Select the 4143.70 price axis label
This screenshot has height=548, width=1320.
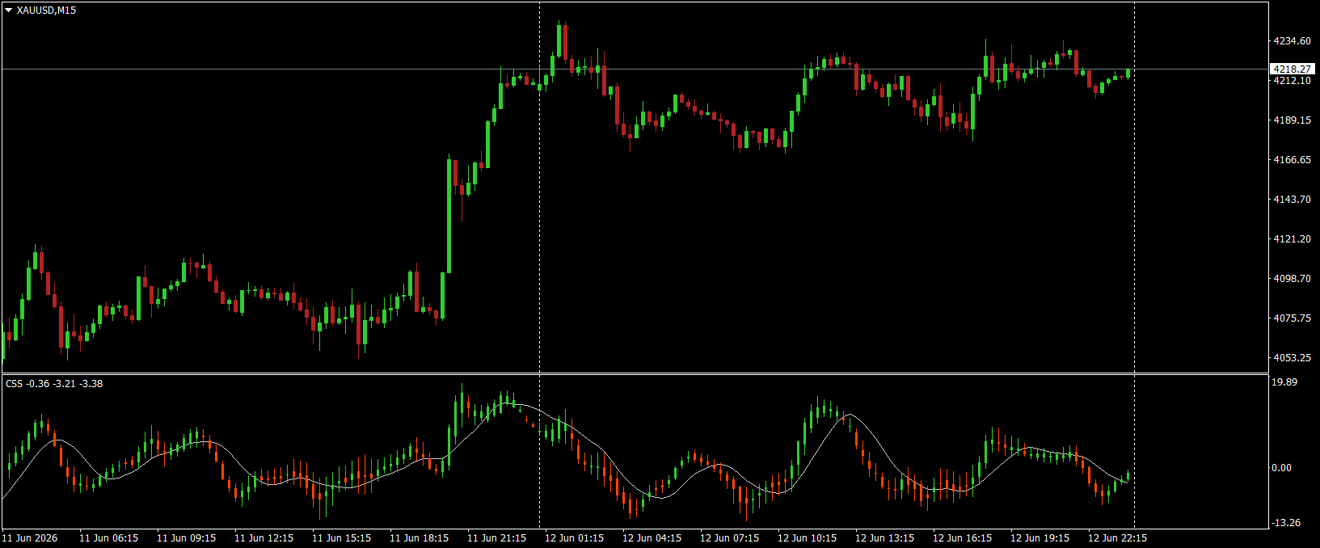coord(1292,200)
